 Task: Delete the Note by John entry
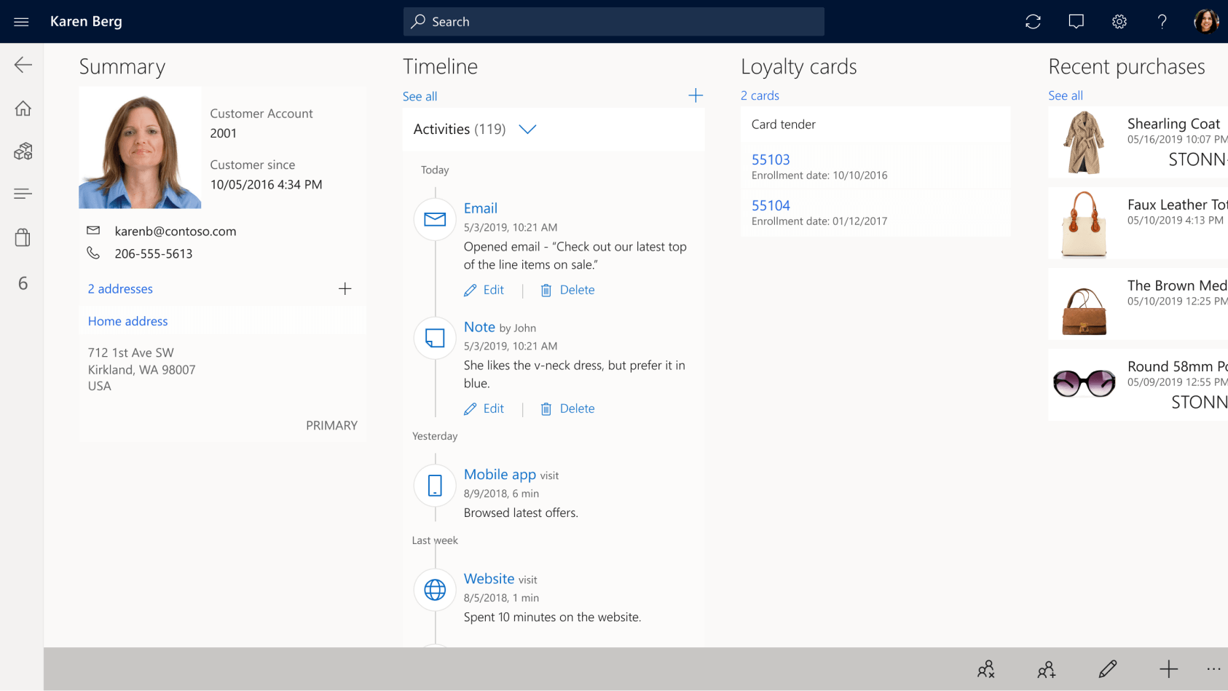(568, 409)
